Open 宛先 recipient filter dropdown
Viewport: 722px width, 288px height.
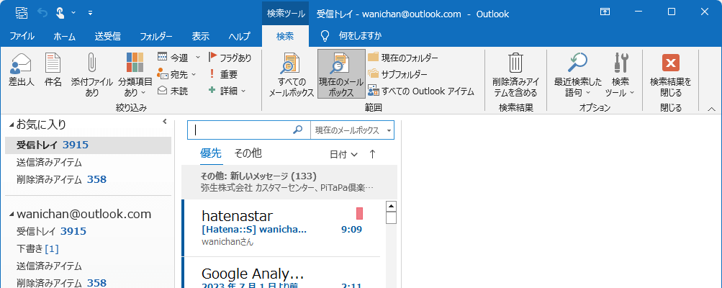[x=177, y=73]
